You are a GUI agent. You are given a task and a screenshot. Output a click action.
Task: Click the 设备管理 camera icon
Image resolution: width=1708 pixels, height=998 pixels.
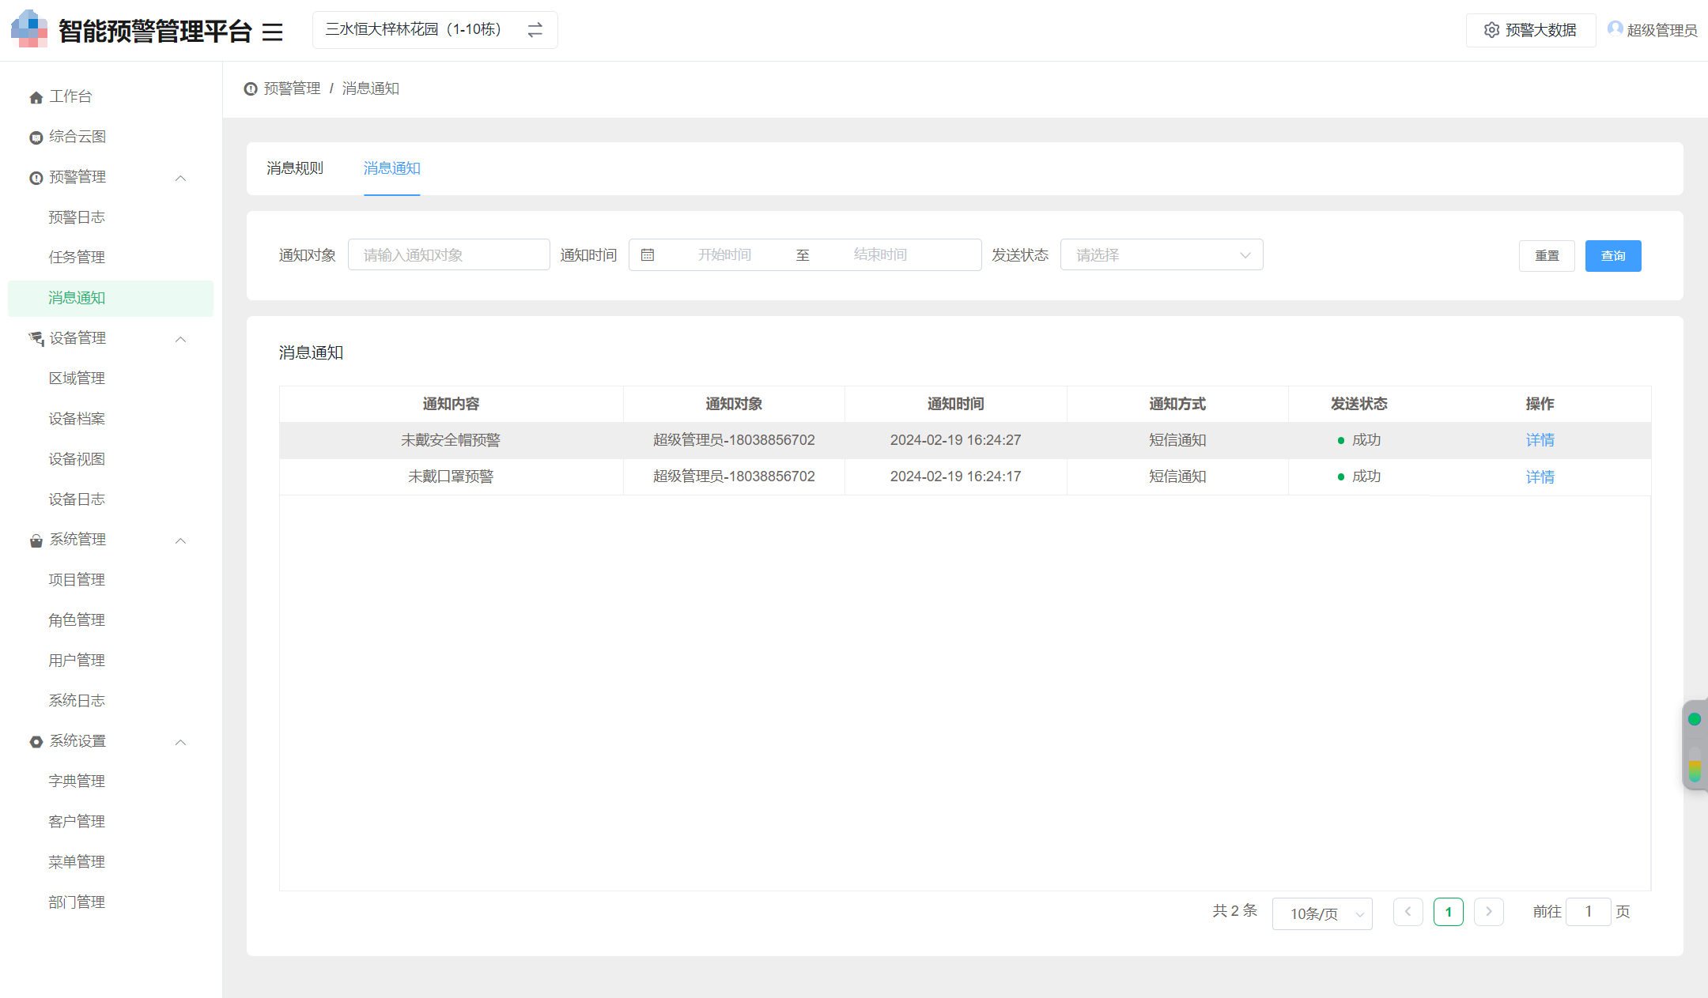[36, 339]
